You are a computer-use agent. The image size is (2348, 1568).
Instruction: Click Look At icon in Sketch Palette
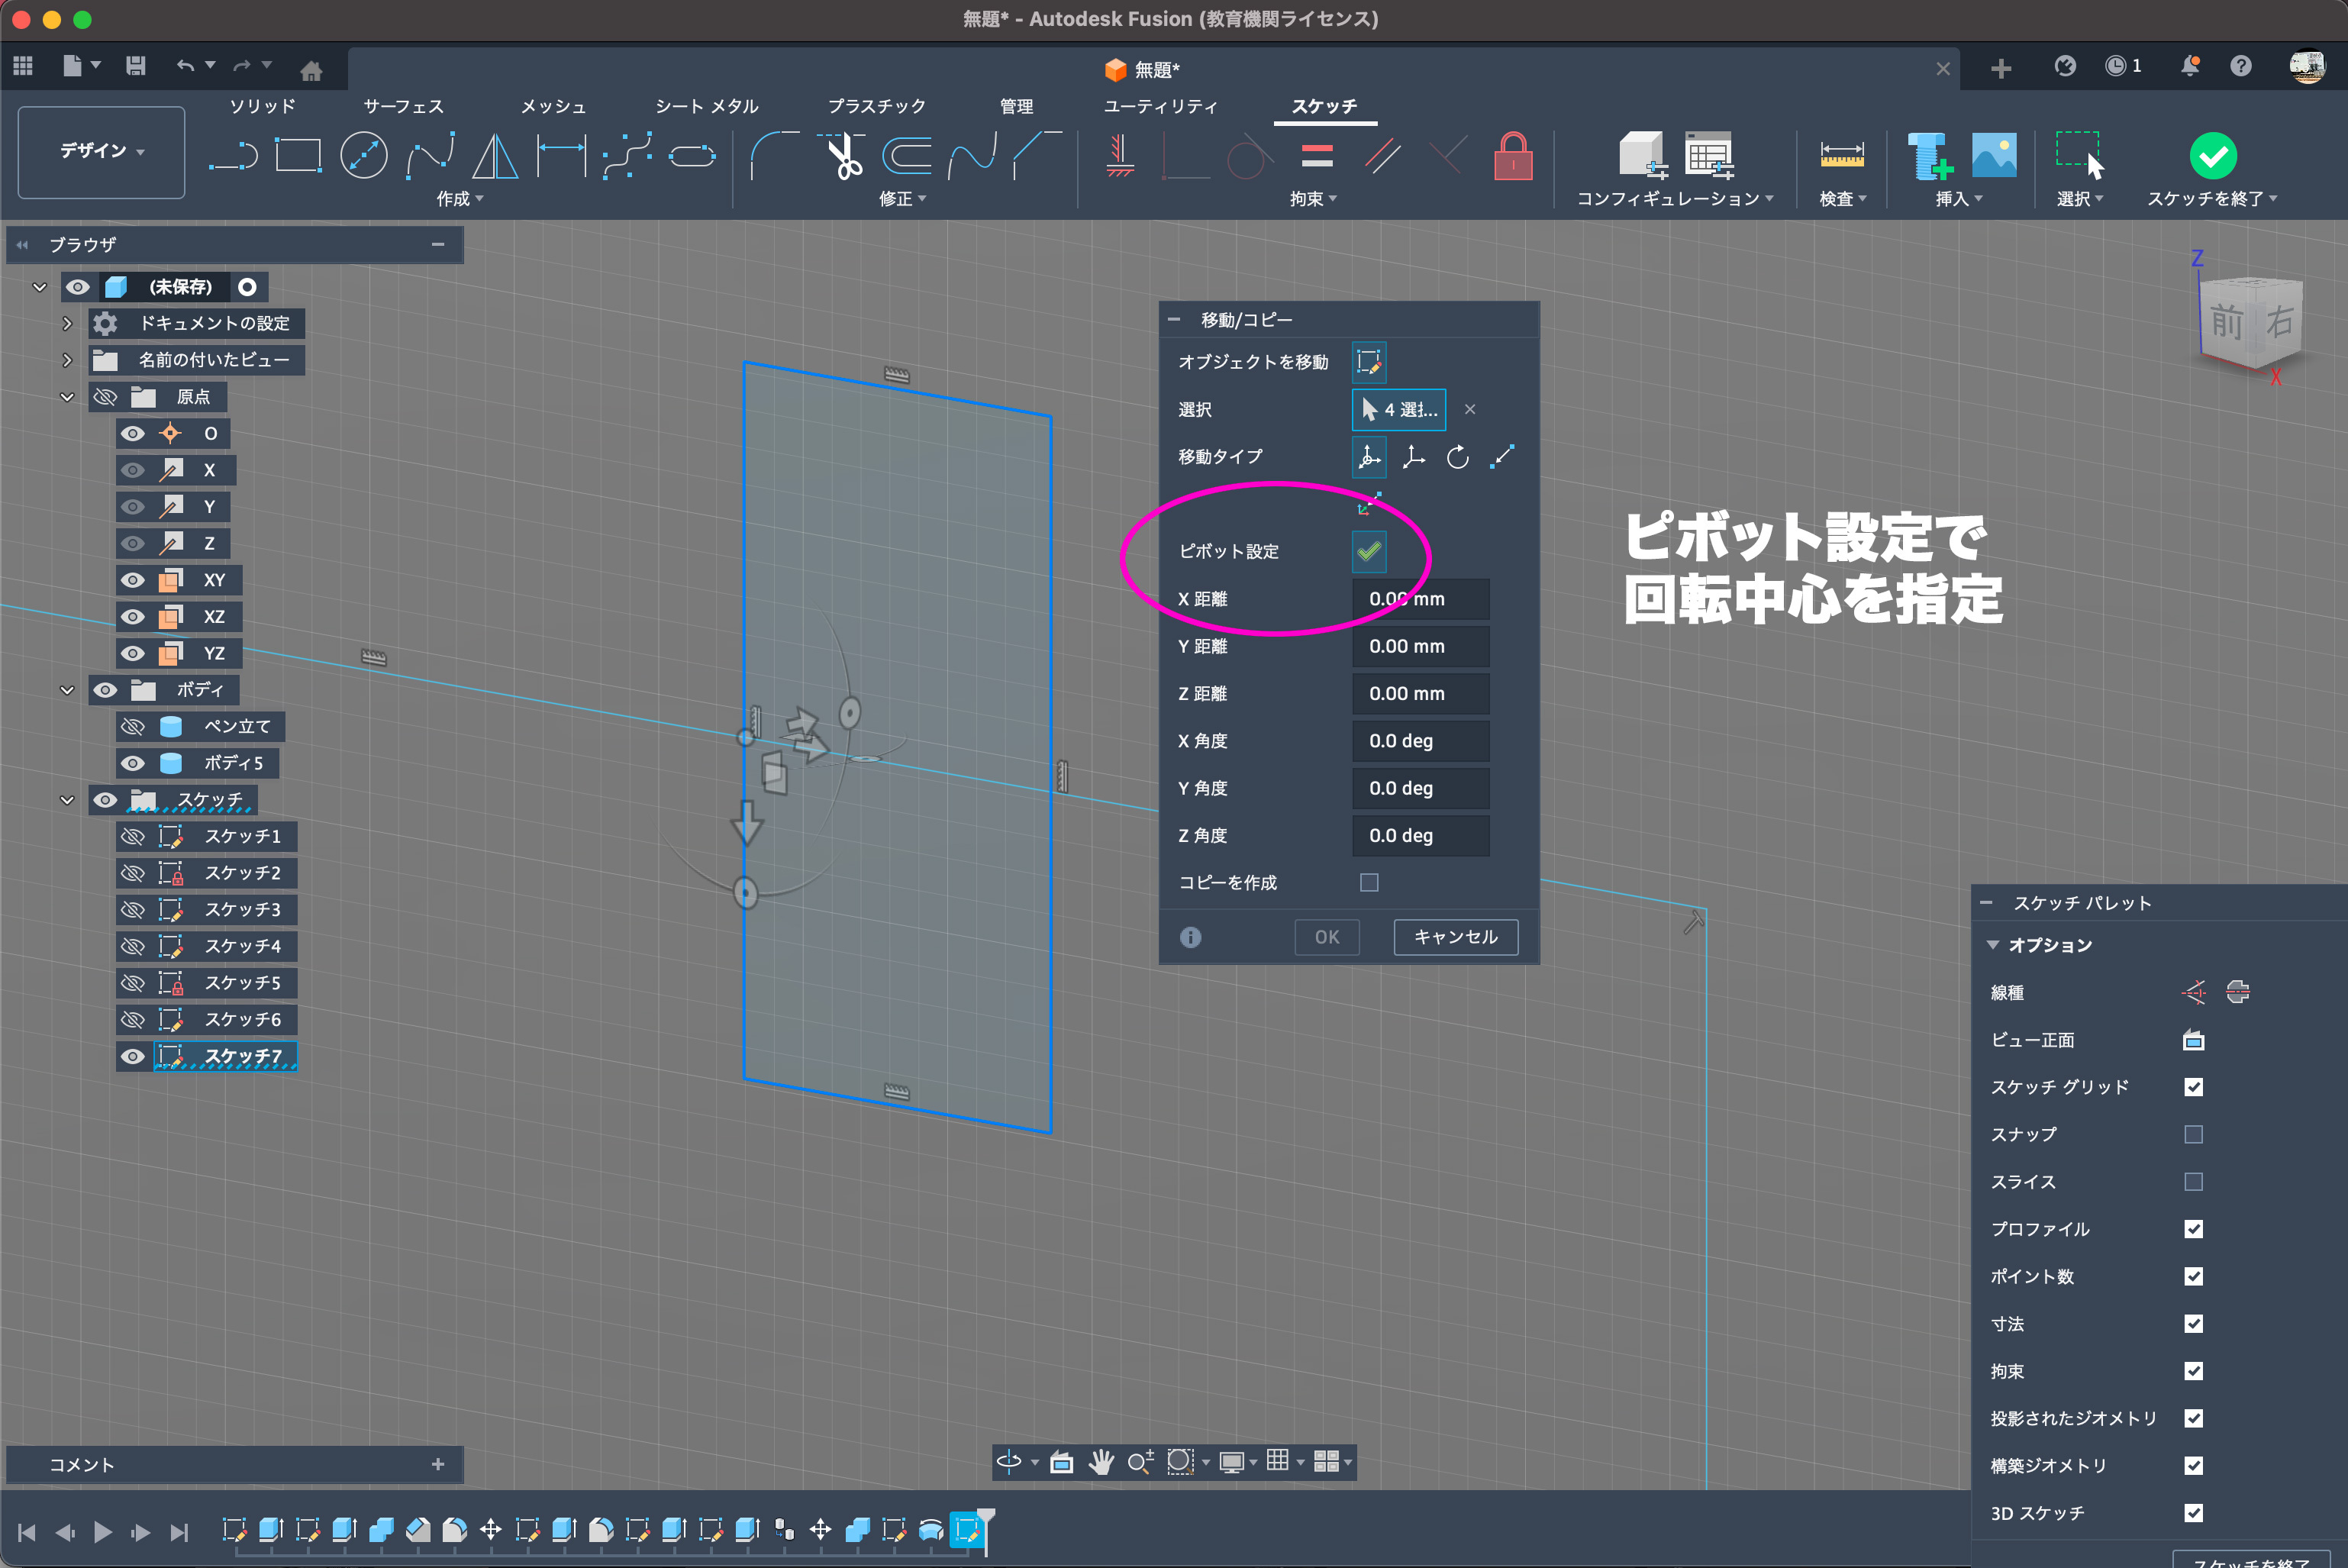point(2193,1040)
